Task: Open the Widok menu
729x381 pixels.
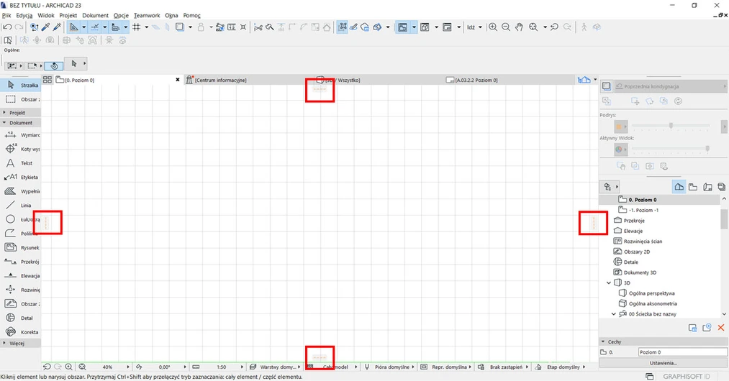Action: click(x=46, y=15)
